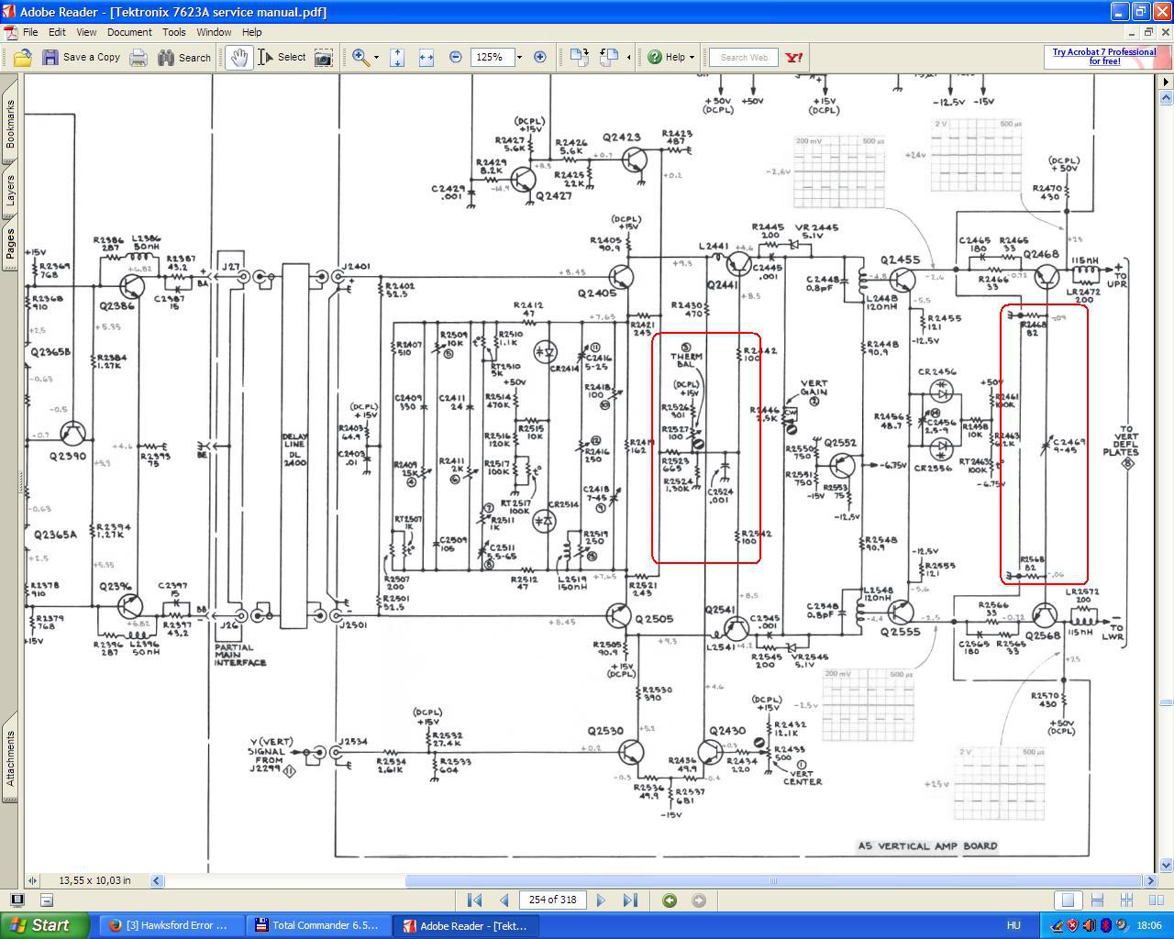The height and width of the screenshot is (939, 1174).
Task: Rotate page counterclockwise
Action: (x=609, y=58)
